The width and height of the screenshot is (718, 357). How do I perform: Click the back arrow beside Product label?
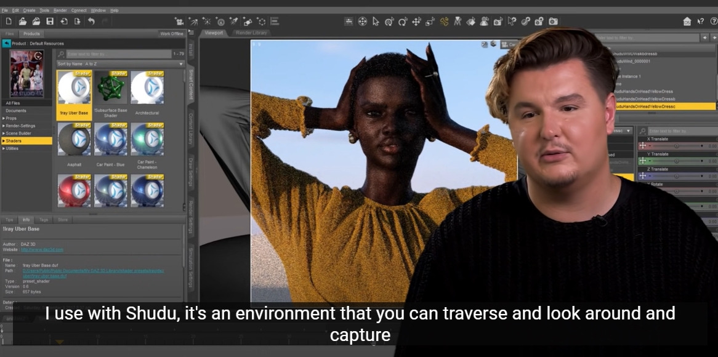point(7,44)
